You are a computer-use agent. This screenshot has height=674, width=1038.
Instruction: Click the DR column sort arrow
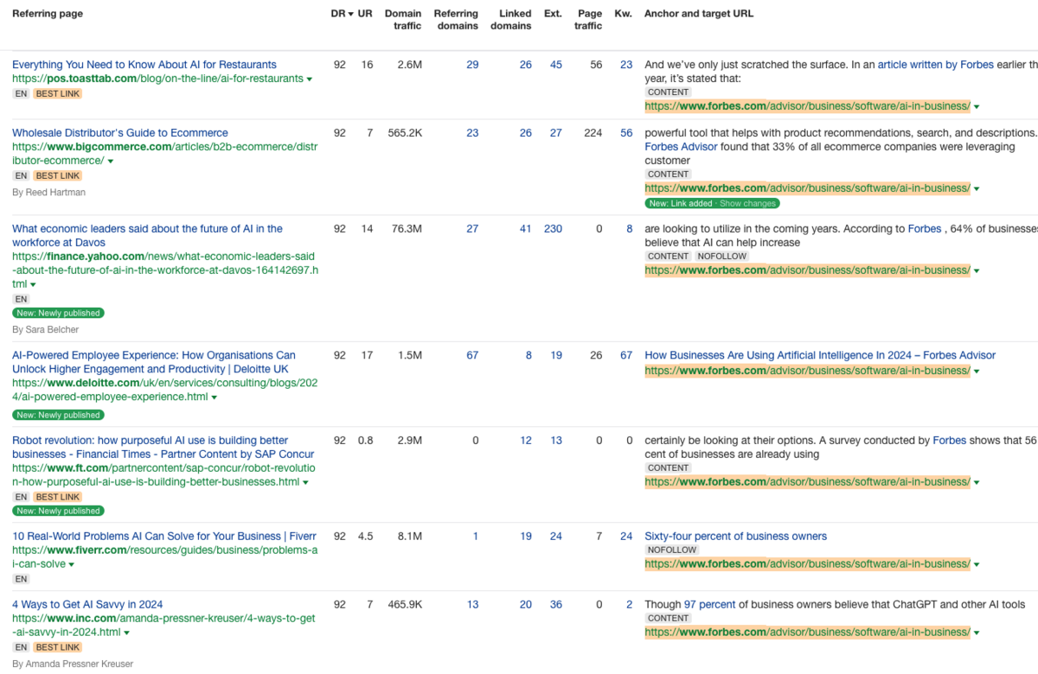(350, 14)
